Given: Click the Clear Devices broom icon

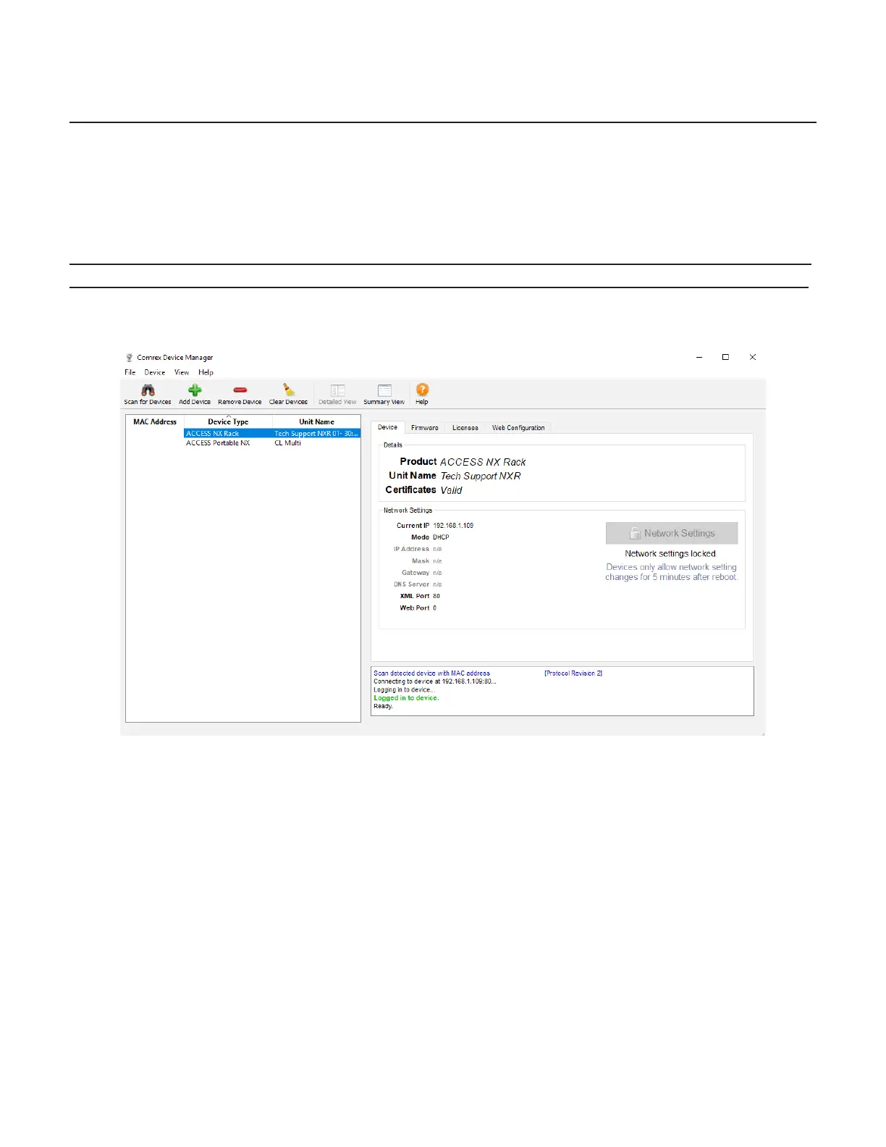Looking at the screenshot, I should pyautogui.click(x=288, y=390).
